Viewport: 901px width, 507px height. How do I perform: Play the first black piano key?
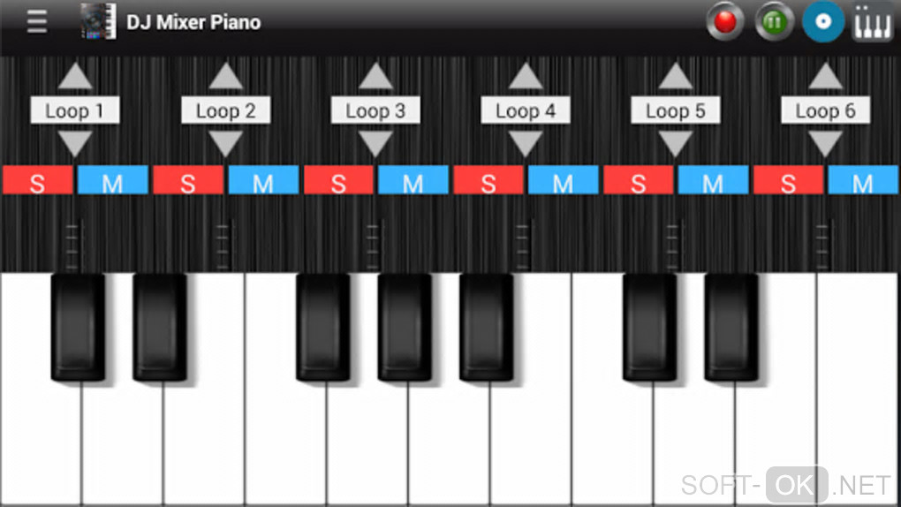point(78,327)
